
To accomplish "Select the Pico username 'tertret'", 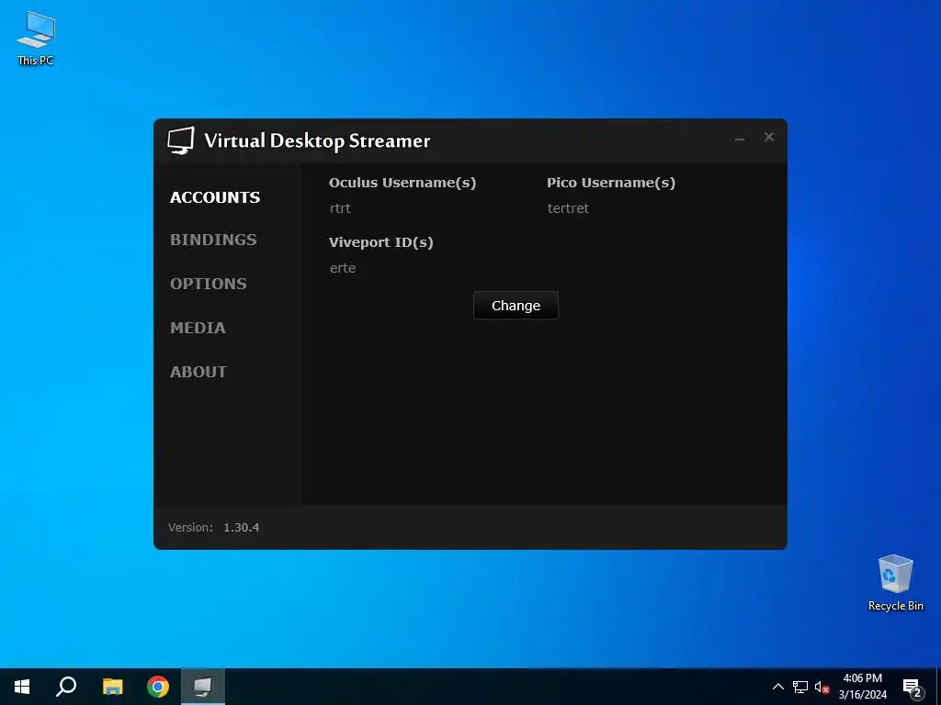I will coord(568,208).
